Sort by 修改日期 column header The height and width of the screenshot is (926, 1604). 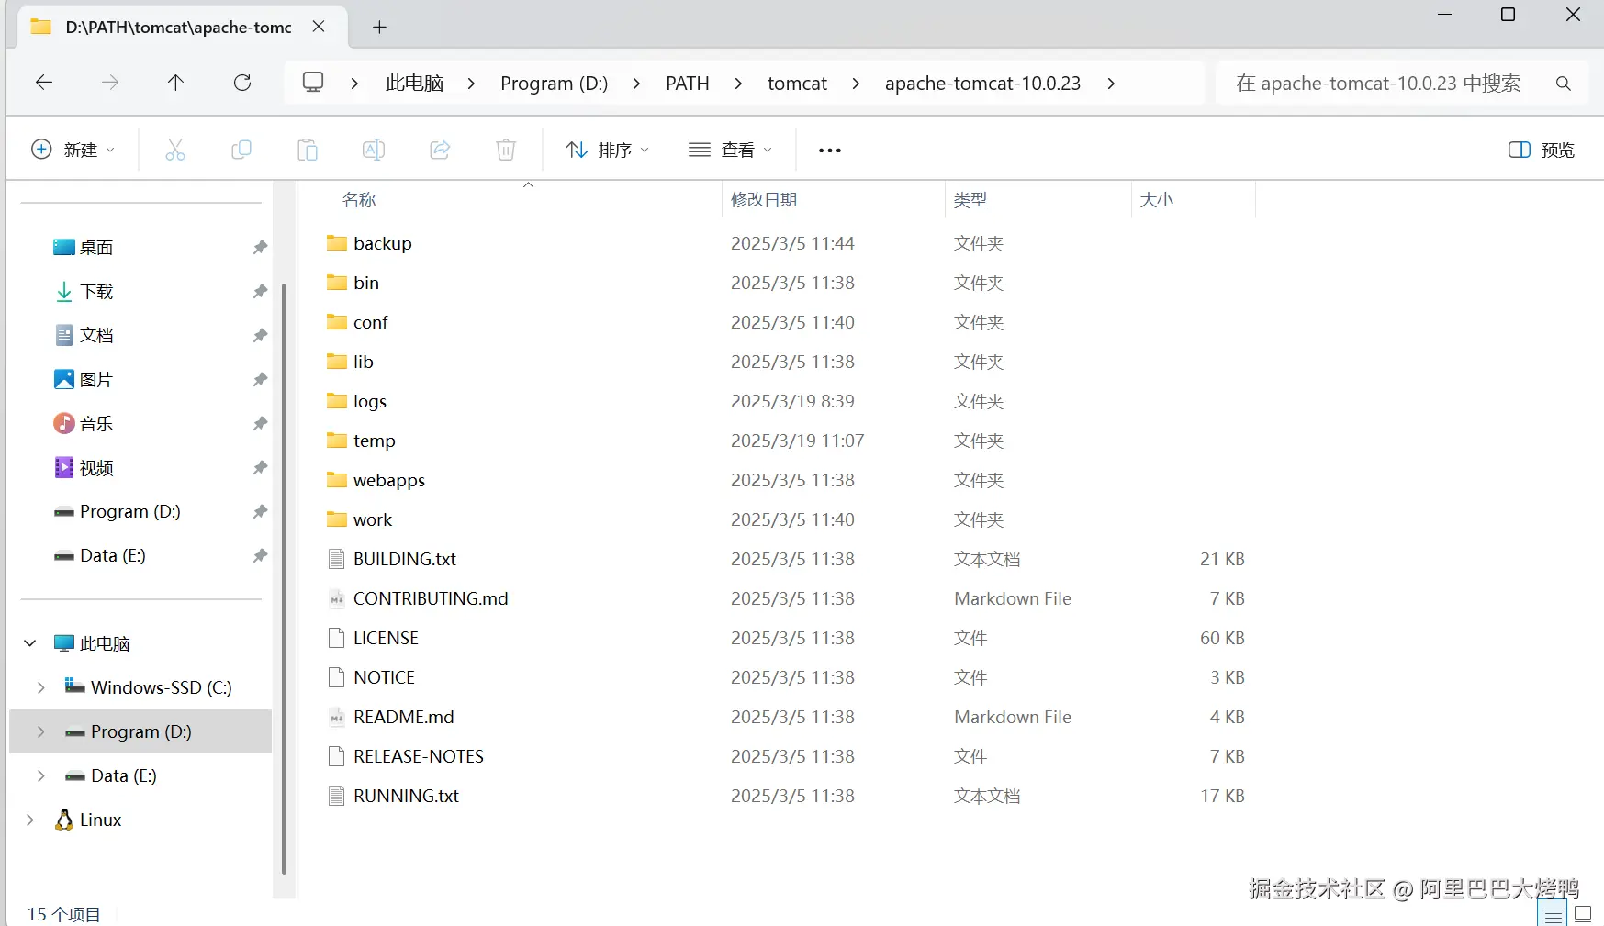pos(764,199)
